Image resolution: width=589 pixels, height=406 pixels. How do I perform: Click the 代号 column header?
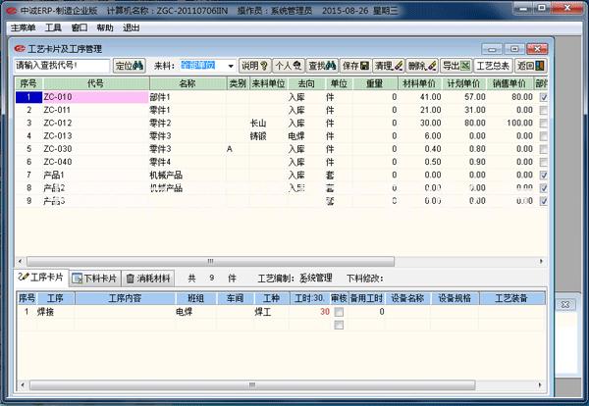[96, 83]
